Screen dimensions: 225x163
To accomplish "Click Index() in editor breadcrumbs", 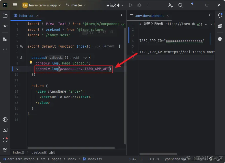I will [18, 152].
